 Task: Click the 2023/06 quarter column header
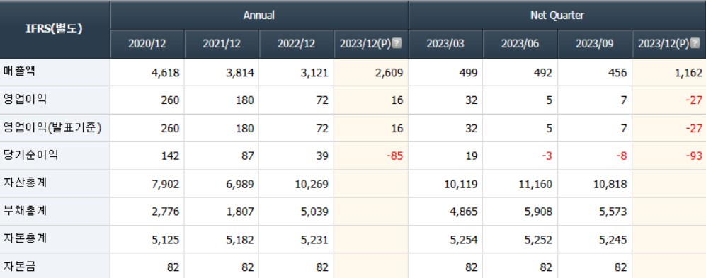(x=520, y=44)
